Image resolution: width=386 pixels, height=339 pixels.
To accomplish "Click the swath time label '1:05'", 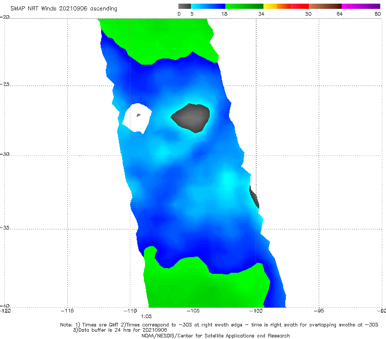I will 146,317.
